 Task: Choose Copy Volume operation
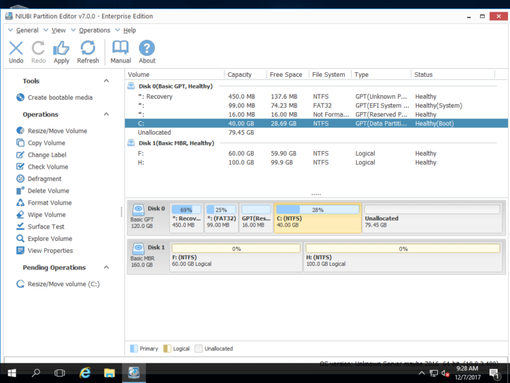click(41, 143)
